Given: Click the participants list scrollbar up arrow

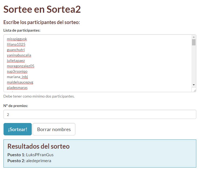Looking at the screenshot, I should coord(194,37).
